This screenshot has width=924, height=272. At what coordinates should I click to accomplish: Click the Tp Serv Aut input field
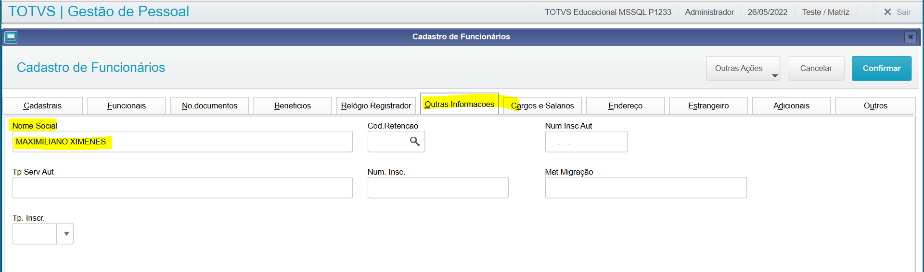coord(182,188)
